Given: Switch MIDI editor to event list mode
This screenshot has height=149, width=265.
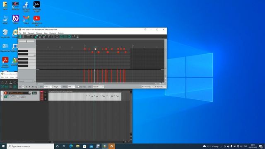Looking at the screenshot, I should [28, 37].
